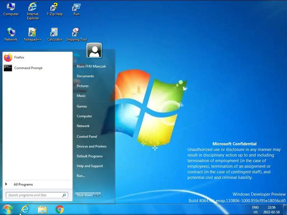Open Devices and Printers
This screenshot has height=215, width=287.
pyautogui.click(x=92, y=146)
